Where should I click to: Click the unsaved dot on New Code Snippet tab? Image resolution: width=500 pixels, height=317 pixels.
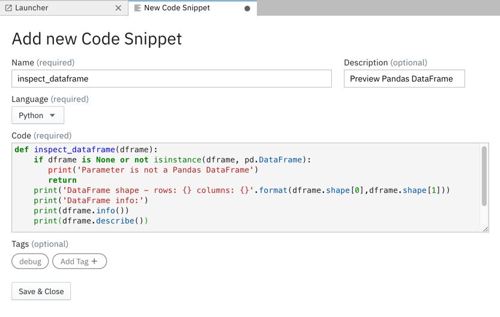tap(247, 8)
